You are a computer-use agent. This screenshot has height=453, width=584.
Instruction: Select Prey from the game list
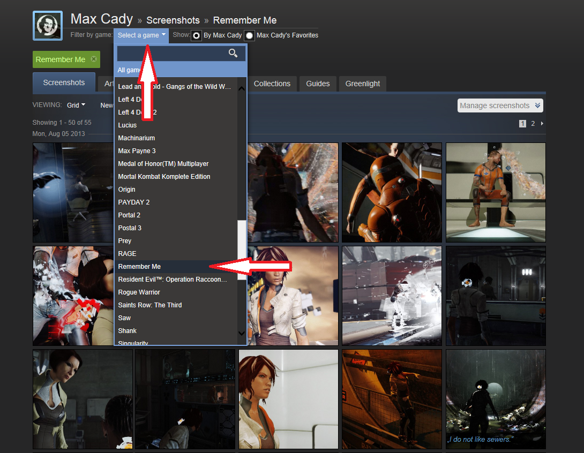176,241
